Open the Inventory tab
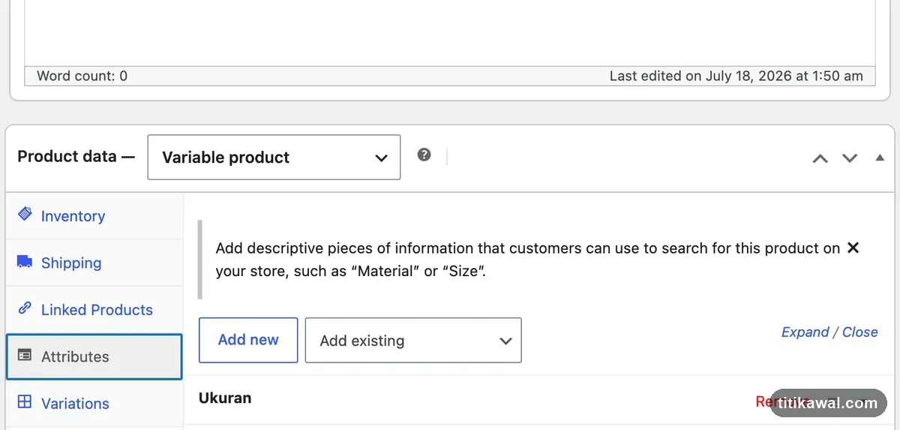This screenshot has width=900, height=430. 94,216
